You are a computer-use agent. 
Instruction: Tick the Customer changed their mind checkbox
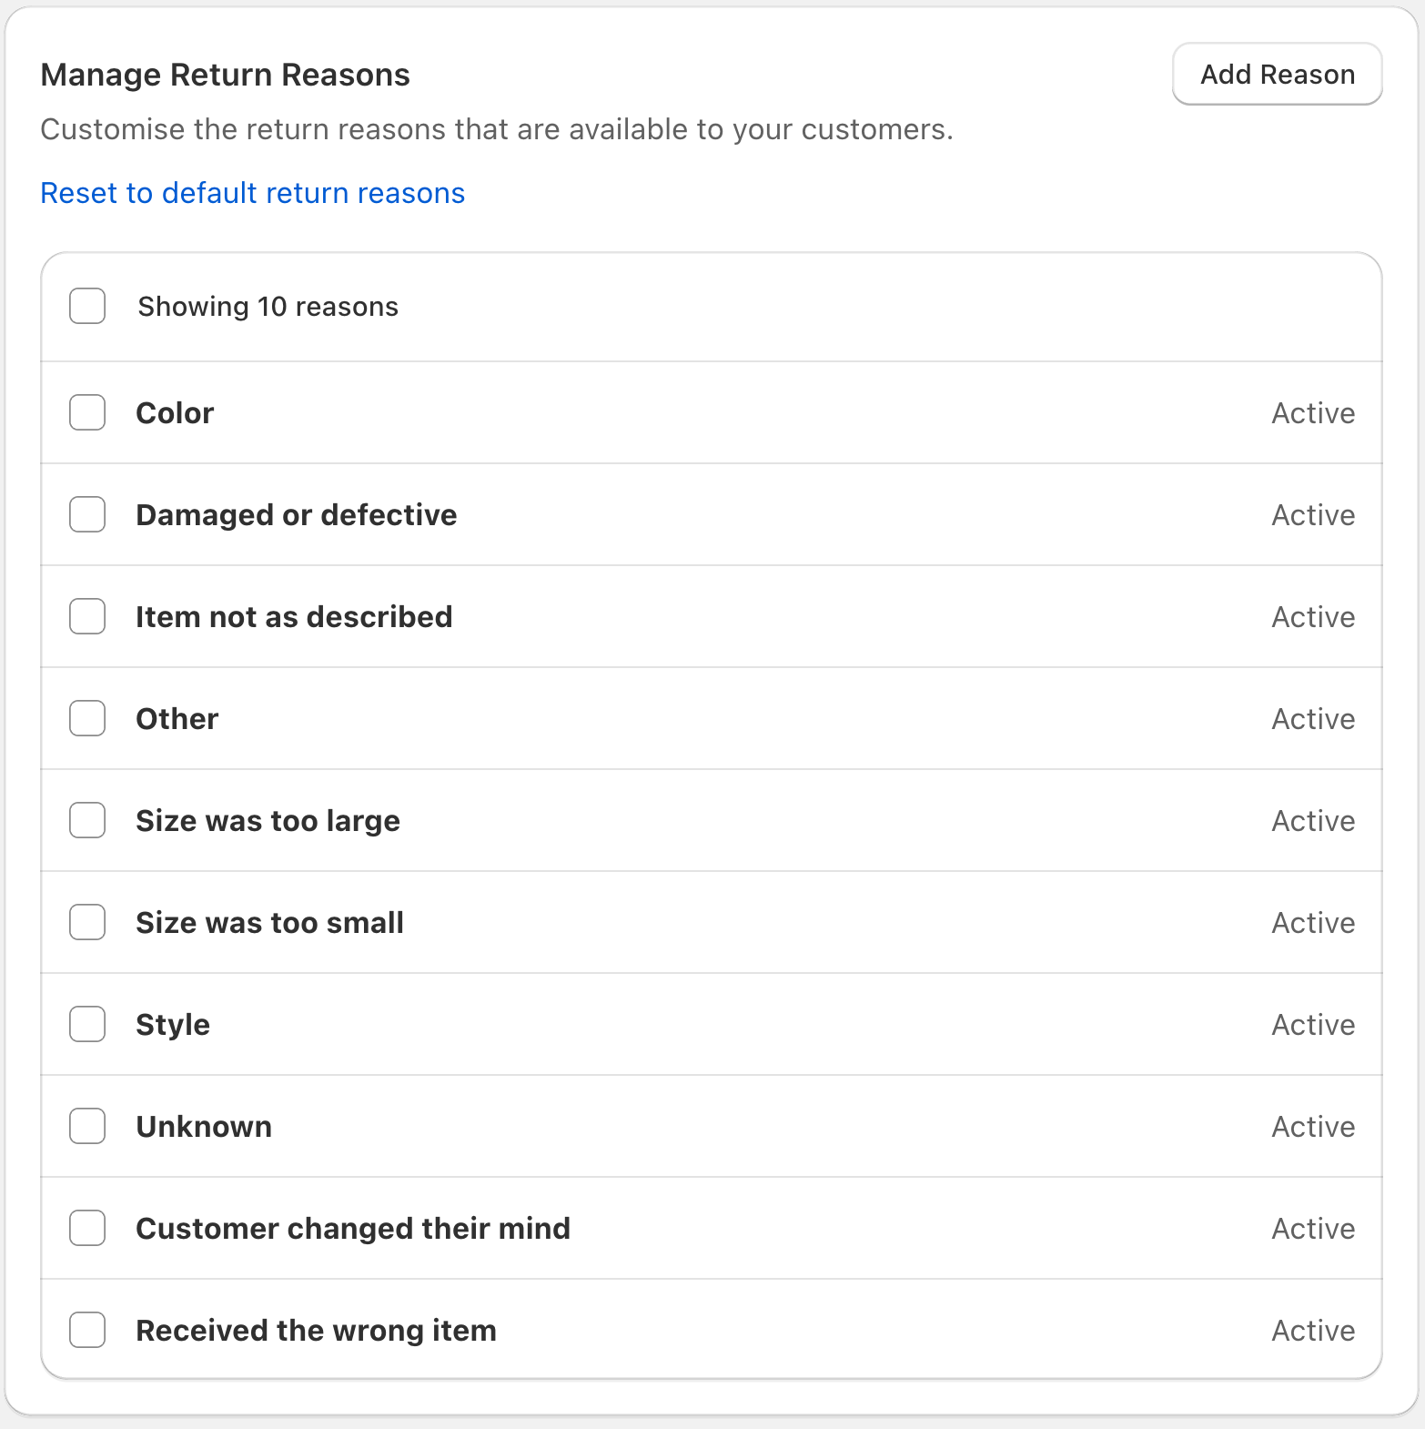tap(87, 1229)
